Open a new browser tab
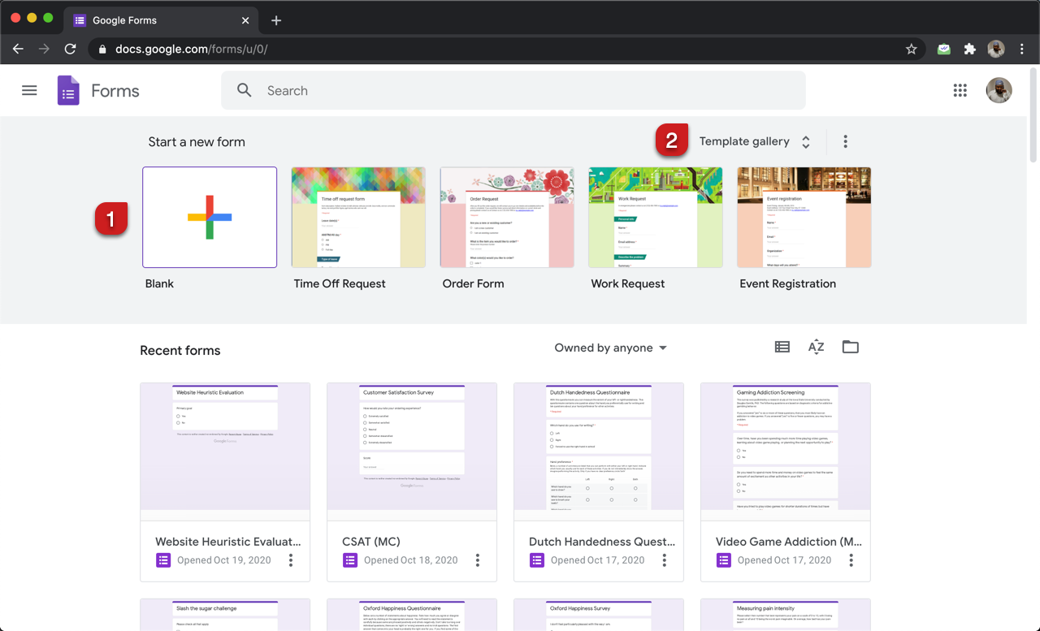The width and height of the screenshot is (1040, 631). 276,20
